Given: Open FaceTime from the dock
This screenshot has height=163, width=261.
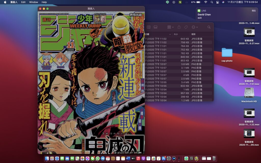Looking at the screenshot, I should (72, 158).
